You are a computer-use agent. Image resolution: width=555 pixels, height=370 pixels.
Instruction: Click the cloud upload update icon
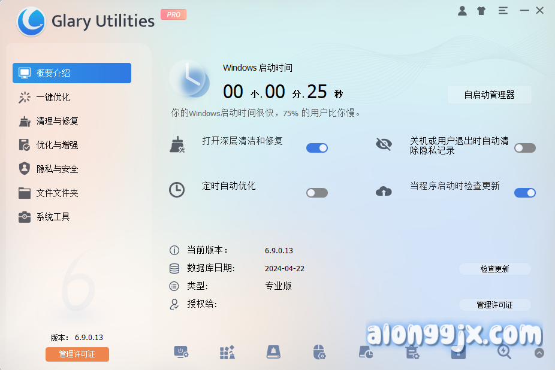click(384, 192)
